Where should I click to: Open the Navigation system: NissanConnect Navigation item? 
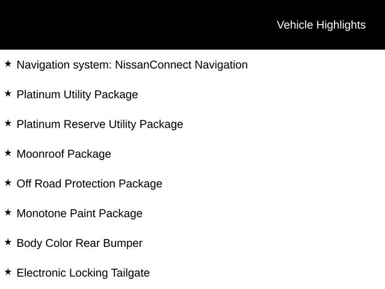[132, 65]
